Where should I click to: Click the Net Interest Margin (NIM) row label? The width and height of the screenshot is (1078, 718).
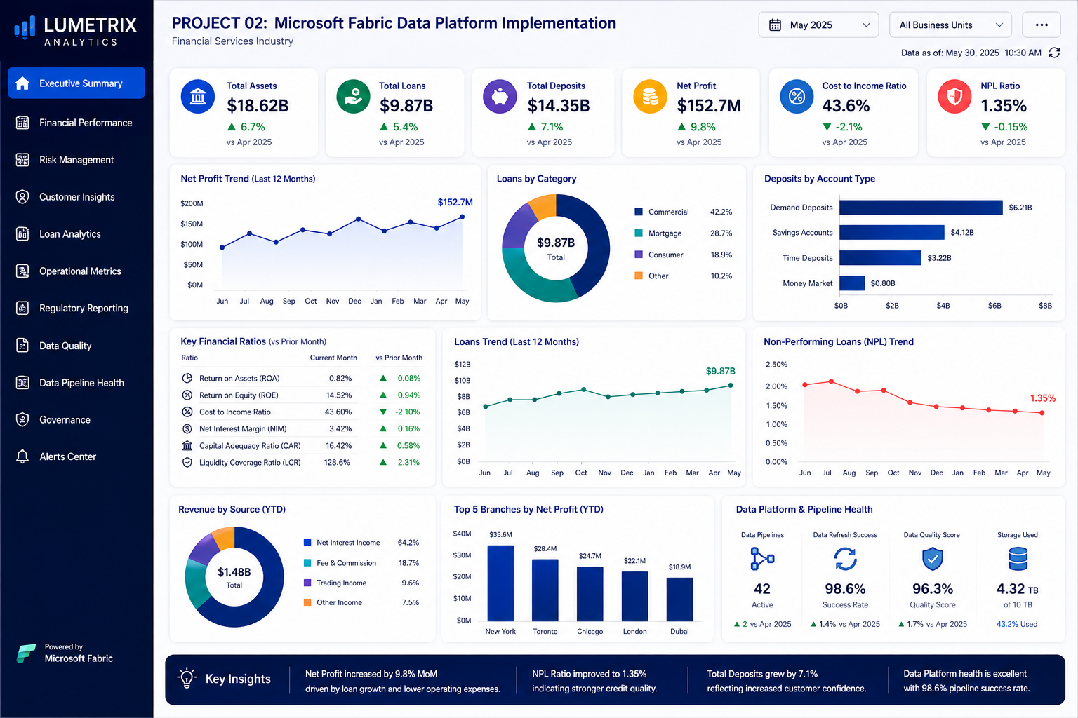click(243, 428)
